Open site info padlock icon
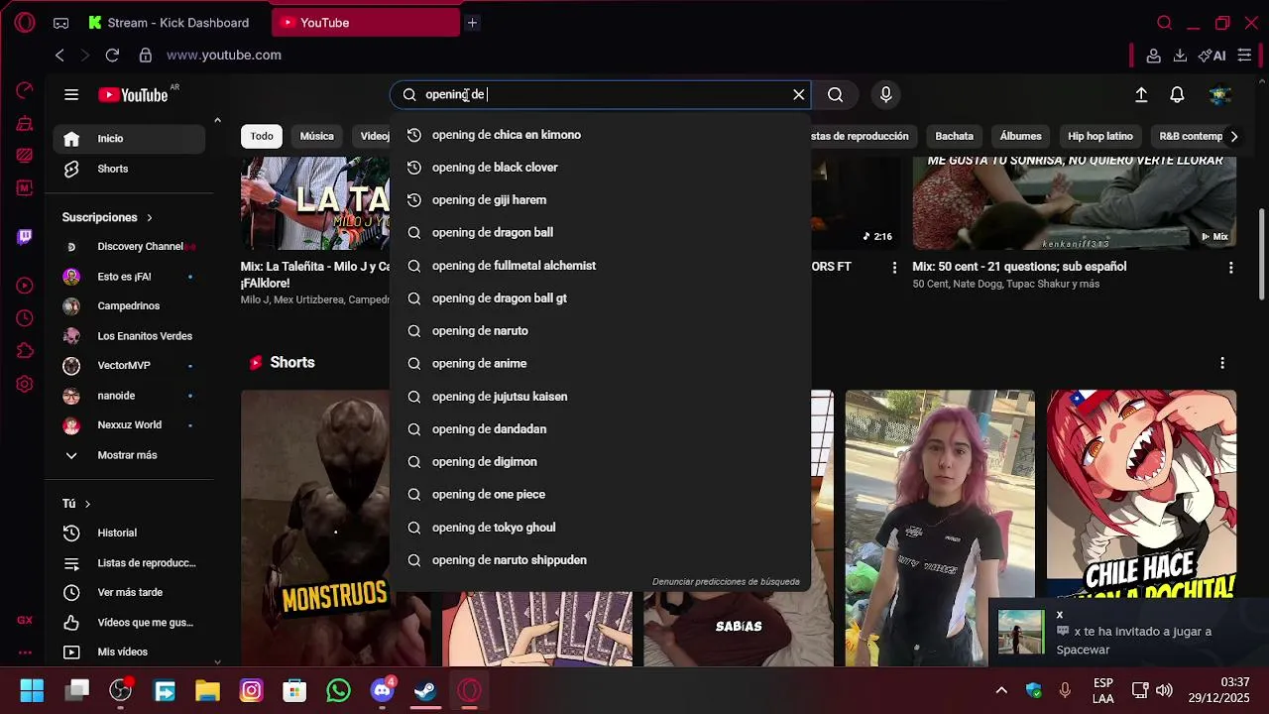The image size is (1269, 714). pos(146,56)
